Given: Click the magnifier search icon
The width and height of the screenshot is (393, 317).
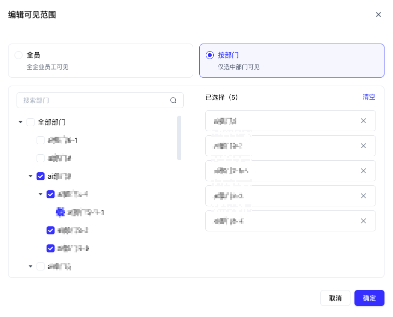Looking at the screenshot, I should click(173, 100).
